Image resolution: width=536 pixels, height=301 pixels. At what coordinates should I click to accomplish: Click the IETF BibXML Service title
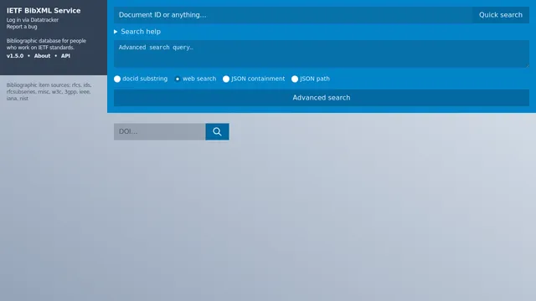click(x=44, y=11)
